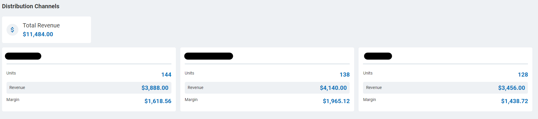Select the 128 units value
Screen dimensions: 538x119
(x=523, y=75)
